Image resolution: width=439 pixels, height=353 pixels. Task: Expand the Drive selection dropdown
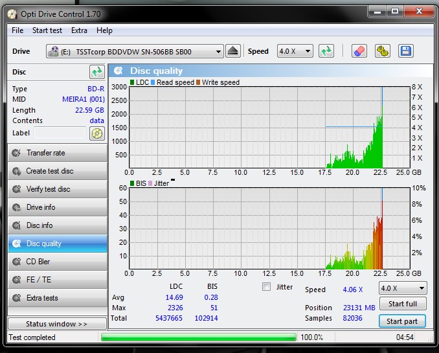218,51
